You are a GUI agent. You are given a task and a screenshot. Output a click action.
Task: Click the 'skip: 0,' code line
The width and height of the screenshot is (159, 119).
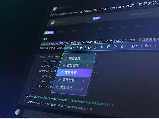47,76
